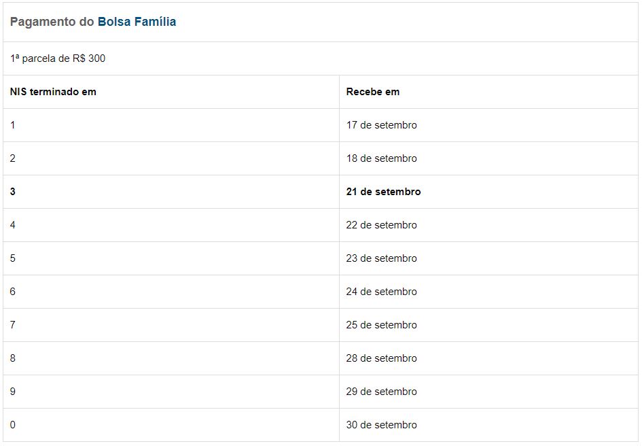Select the 29 de setembro cell
642x446 pixels.
pyautogui.click(x=489, y=392)
